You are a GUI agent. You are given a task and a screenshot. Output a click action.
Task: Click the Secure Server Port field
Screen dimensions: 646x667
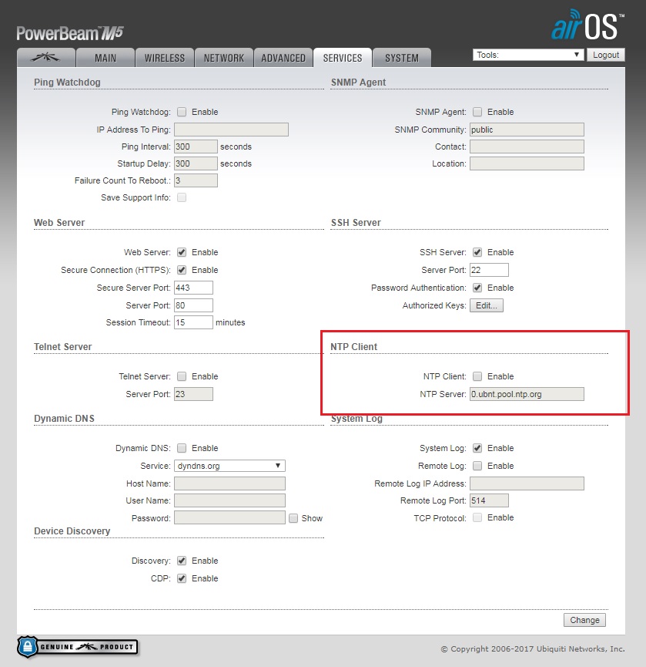[x=193, y=288]
